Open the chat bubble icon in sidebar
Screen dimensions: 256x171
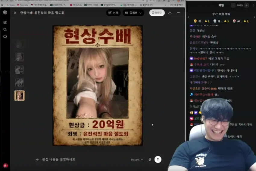coord(5,36)
